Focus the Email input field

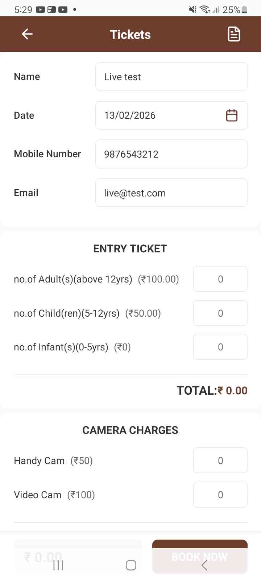tap(171, 193)
